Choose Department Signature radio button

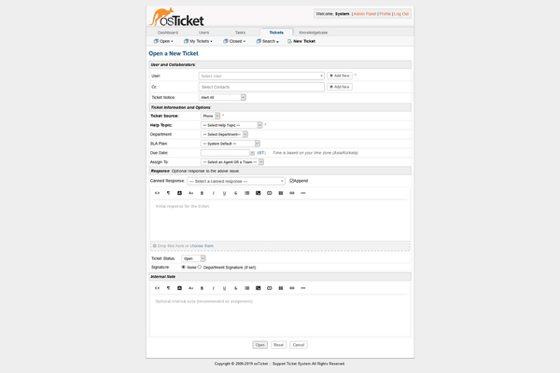coord(200,267)
